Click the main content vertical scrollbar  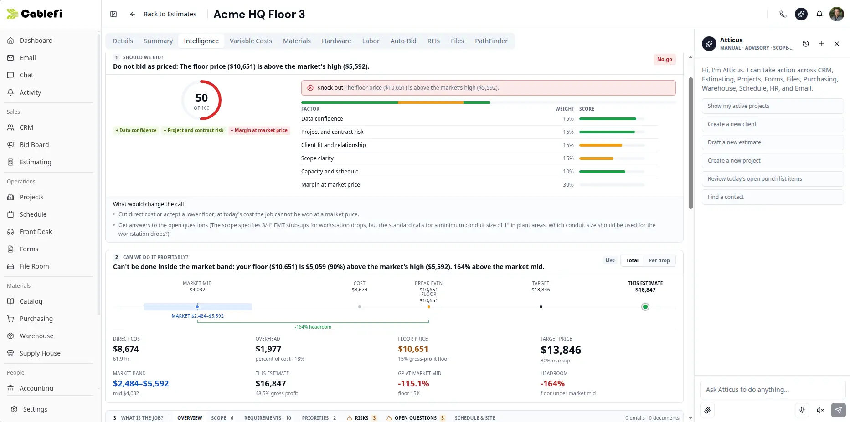coord(690,143)
